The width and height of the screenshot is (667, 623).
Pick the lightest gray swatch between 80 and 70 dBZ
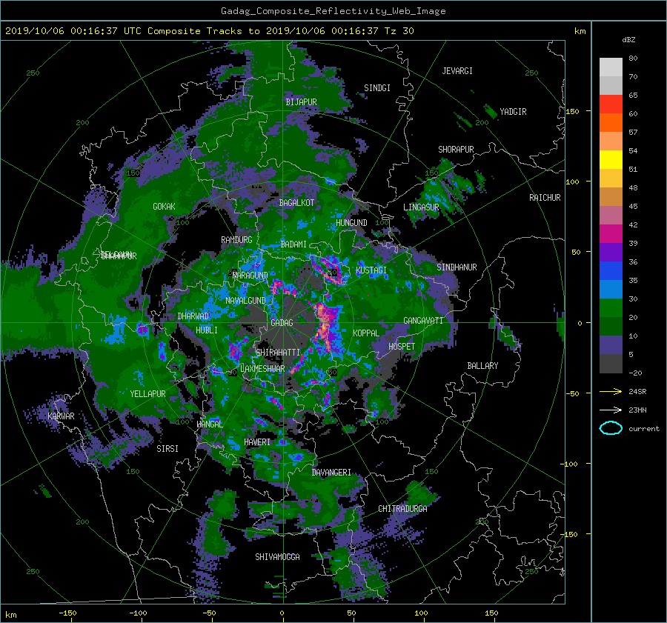611,67
